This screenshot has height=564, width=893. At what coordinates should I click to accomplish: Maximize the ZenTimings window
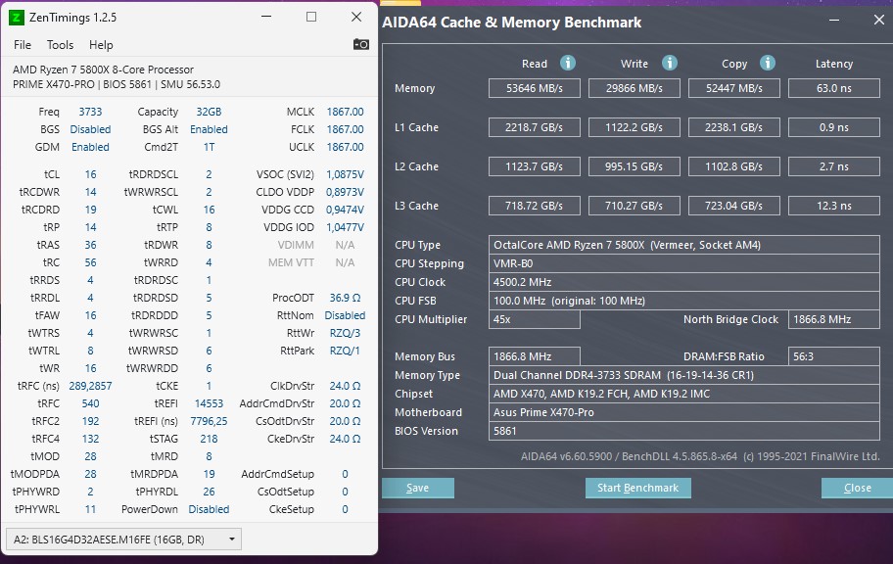(311, 17)
